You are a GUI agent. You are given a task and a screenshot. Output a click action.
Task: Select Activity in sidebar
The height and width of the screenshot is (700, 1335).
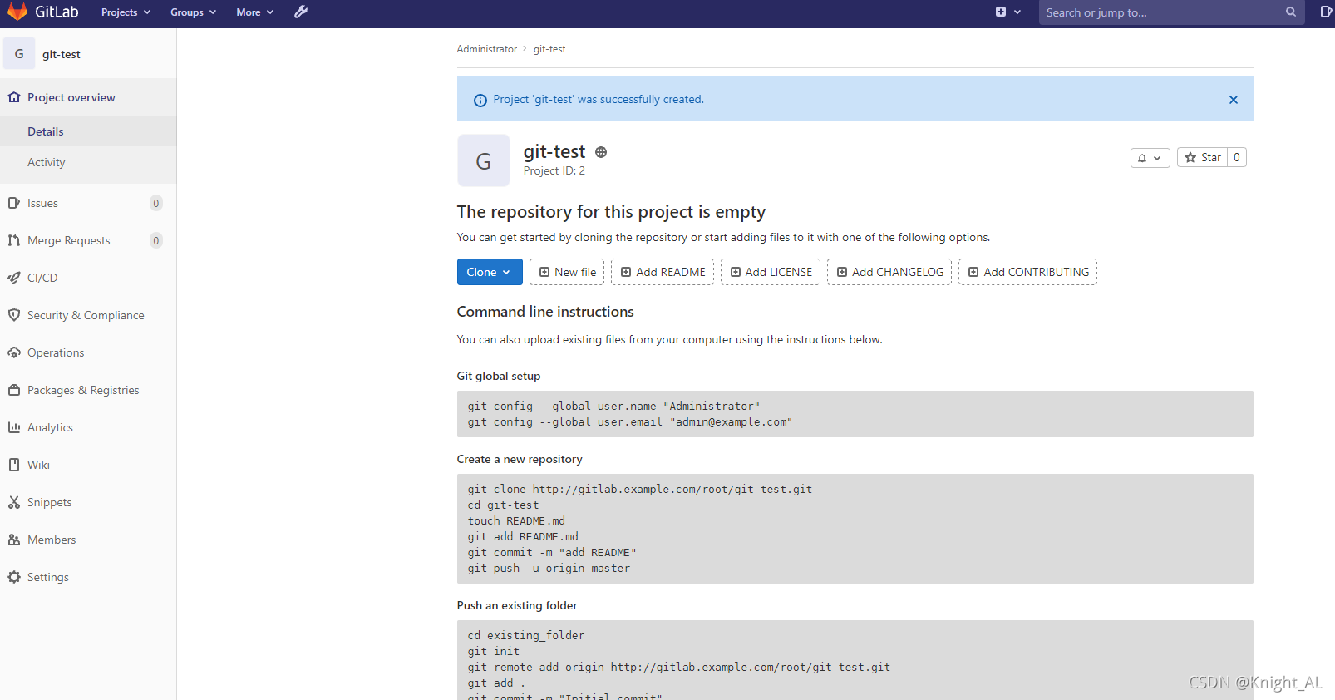tap(88, 162)
